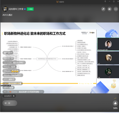
Task: Select the participant tile with the cat avatar
Action: point(108,58)
